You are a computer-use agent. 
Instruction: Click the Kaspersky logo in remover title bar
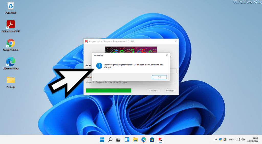(x=86, y=41)
